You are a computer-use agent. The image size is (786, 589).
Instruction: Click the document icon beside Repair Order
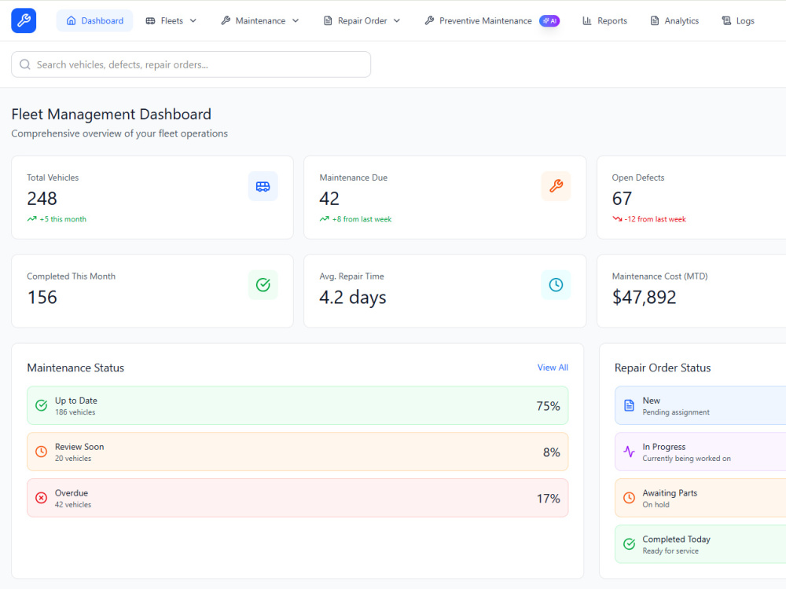(x=328, y=20)
